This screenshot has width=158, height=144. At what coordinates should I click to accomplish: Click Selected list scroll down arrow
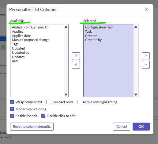pos(136,94)
